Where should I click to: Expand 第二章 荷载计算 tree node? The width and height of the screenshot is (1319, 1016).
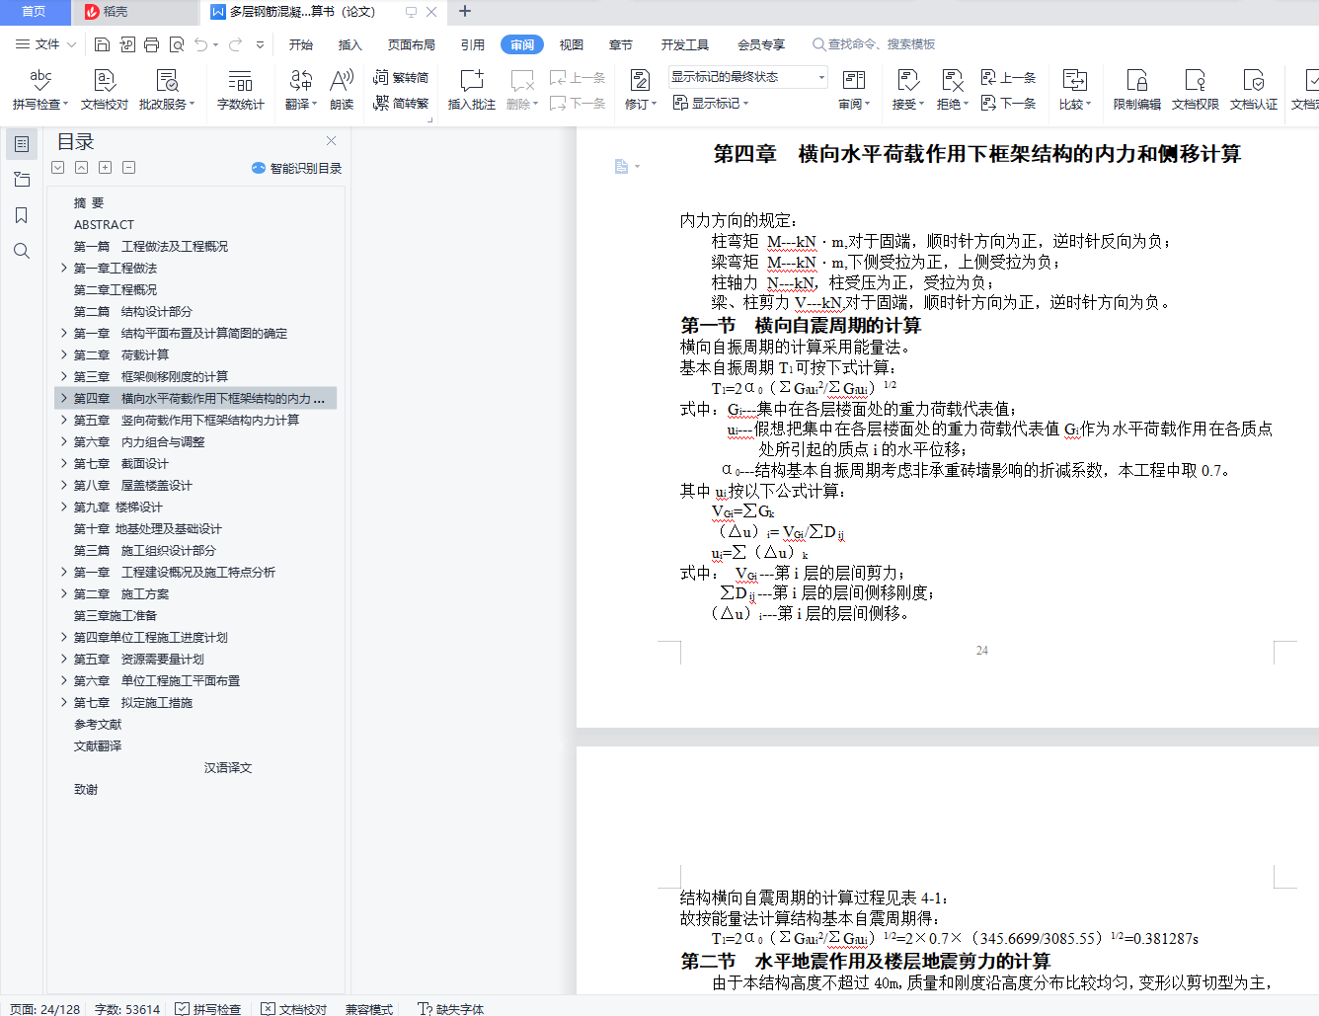pyautogui.click(x=64, y=354)
